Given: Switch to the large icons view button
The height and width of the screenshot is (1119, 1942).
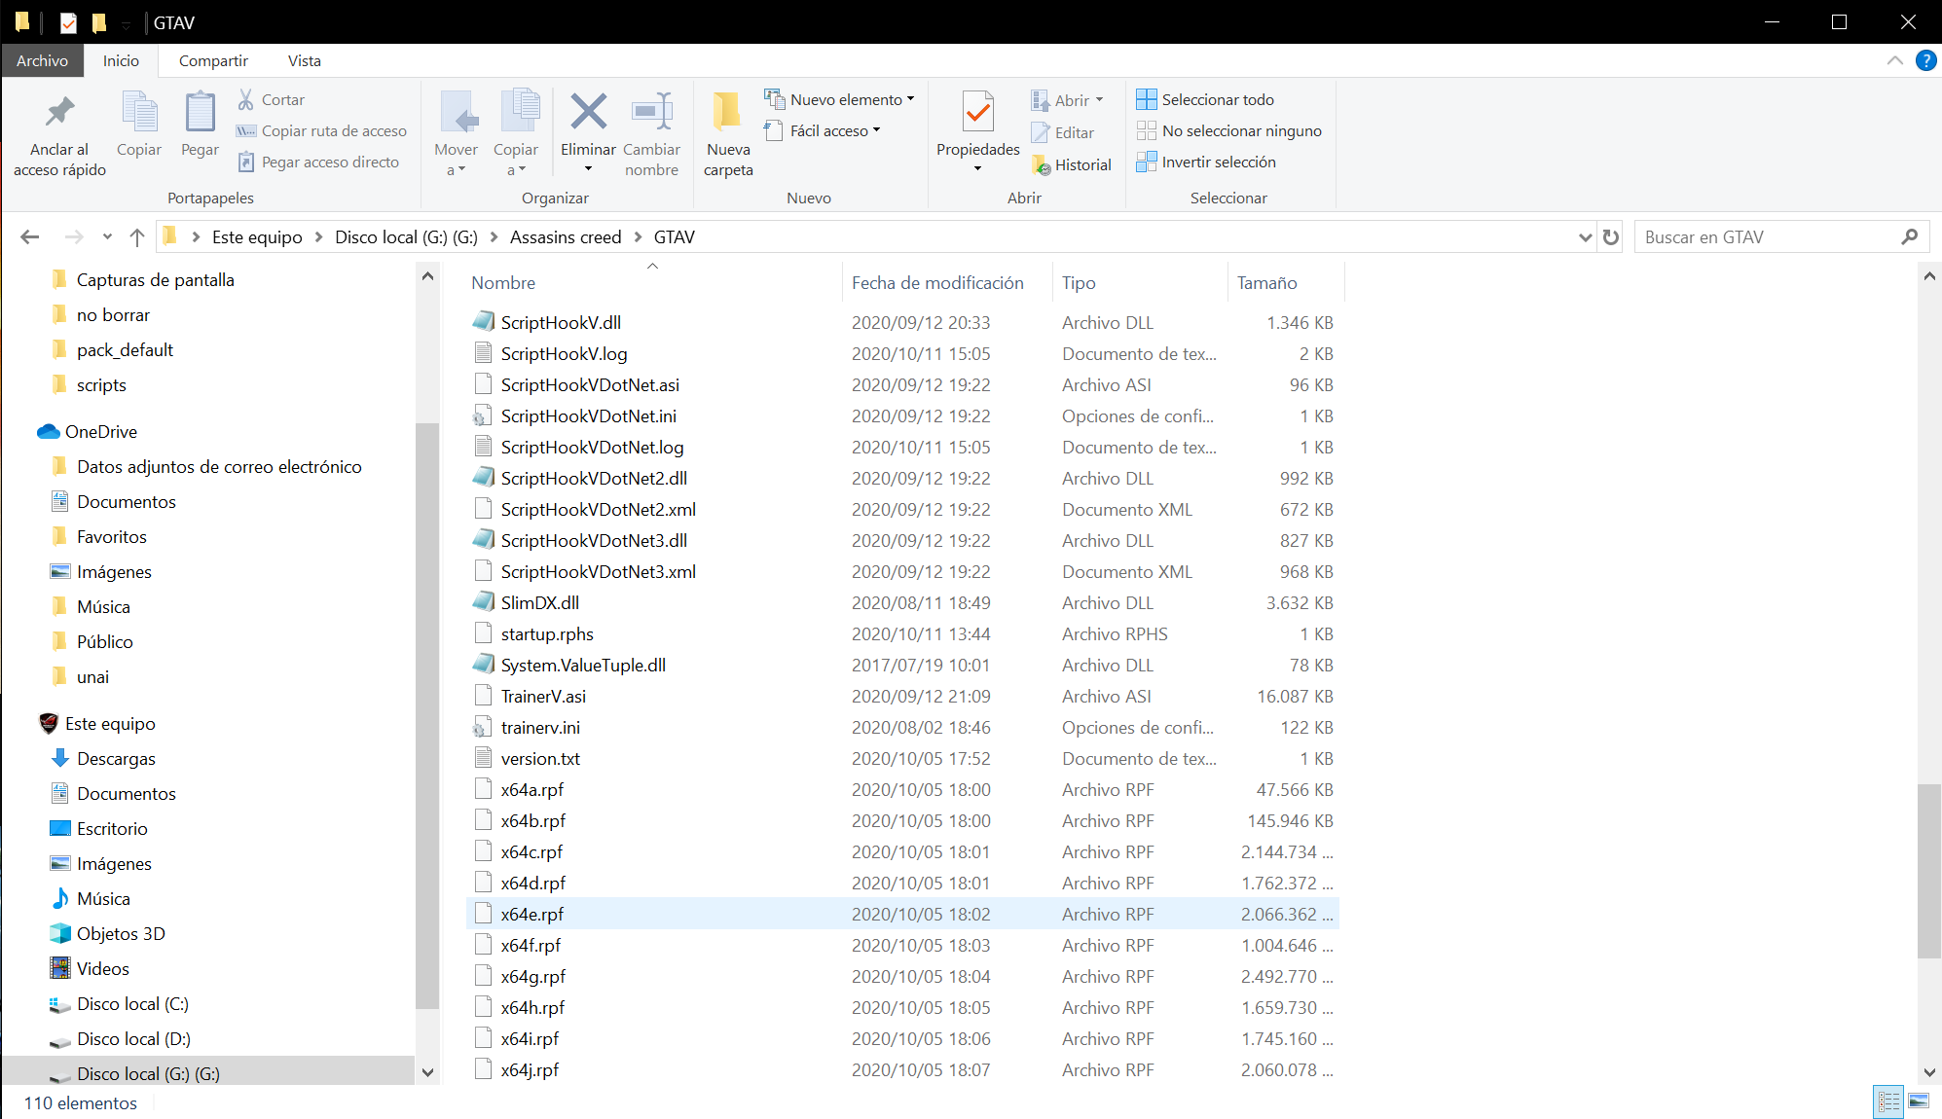Looking at the screenshot, I should pyautogui.click(x=1919, y=1101).
